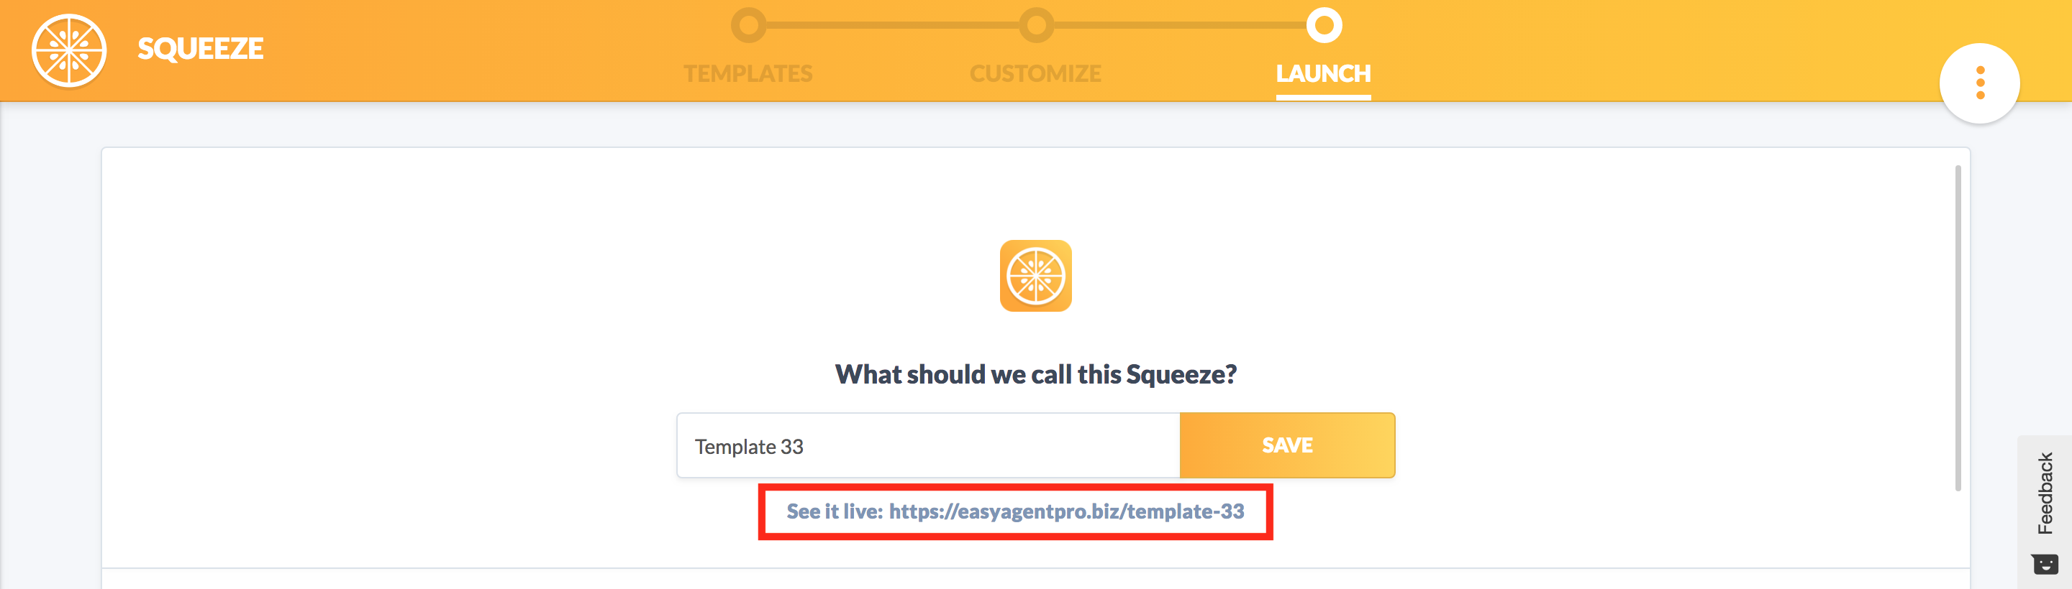Click the progress line between Templates and Customize
This screenshot has width=2072, height=589.
[892, 25]
